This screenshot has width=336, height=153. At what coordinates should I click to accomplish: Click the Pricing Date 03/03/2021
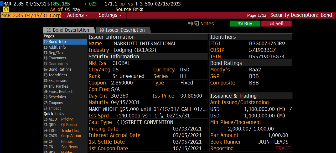tap(187, 129)
